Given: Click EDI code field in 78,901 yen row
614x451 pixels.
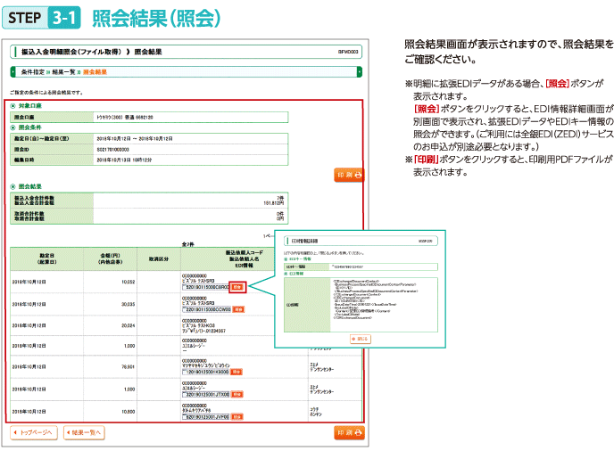Looking at the screenshot, I should click(x=206, y=372).
